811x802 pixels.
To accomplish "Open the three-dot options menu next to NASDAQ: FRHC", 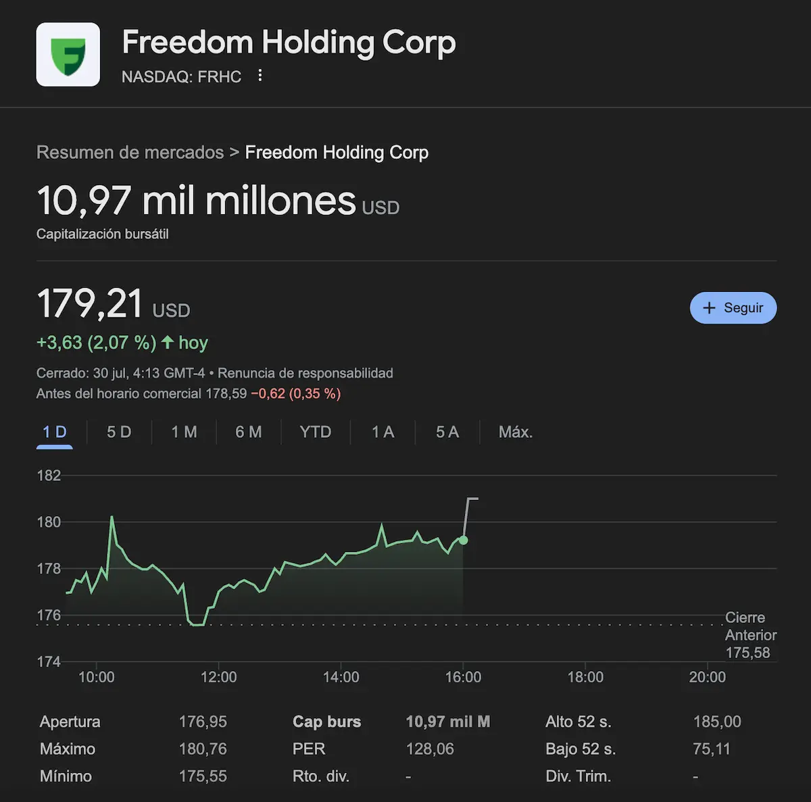I will click(x=260, y=76).
